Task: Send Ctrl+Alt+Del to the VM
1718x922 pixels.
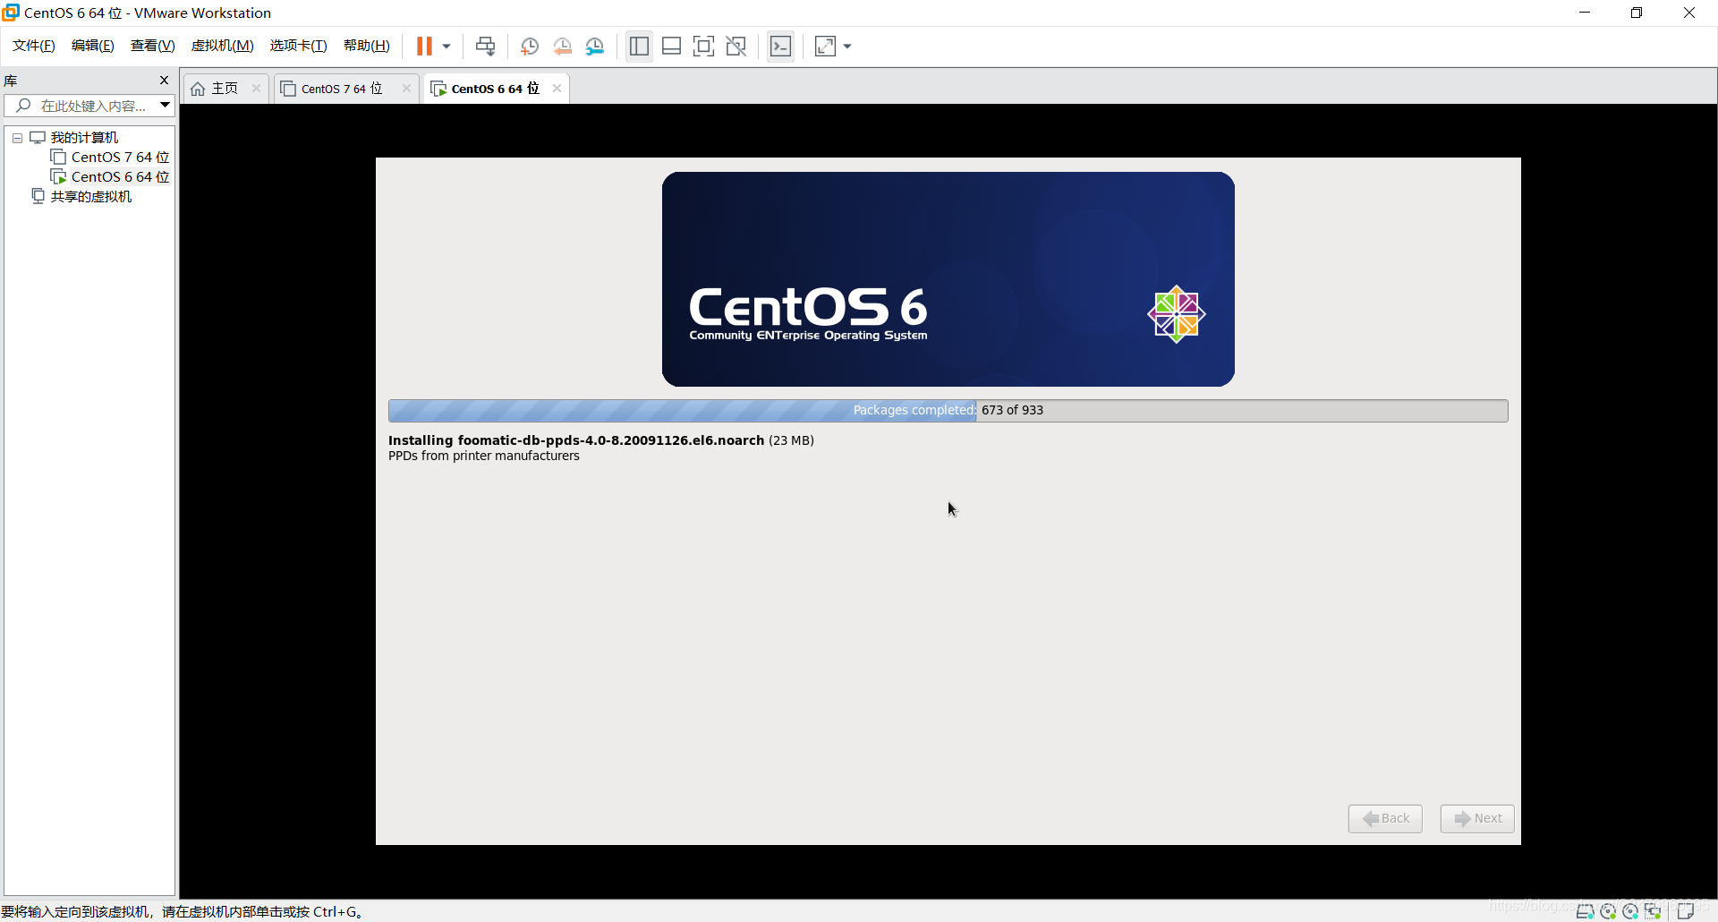Action: coord(485,46)
